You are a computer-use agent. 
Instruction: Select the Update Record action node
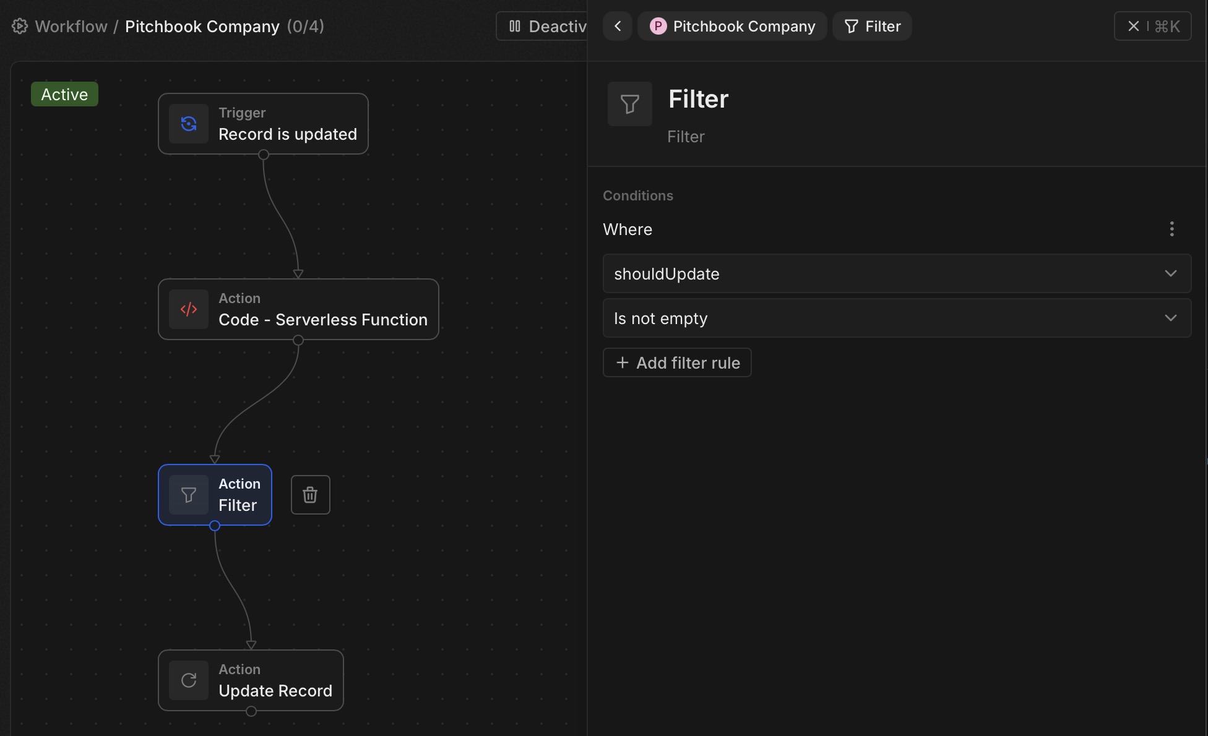pos(275,680)
